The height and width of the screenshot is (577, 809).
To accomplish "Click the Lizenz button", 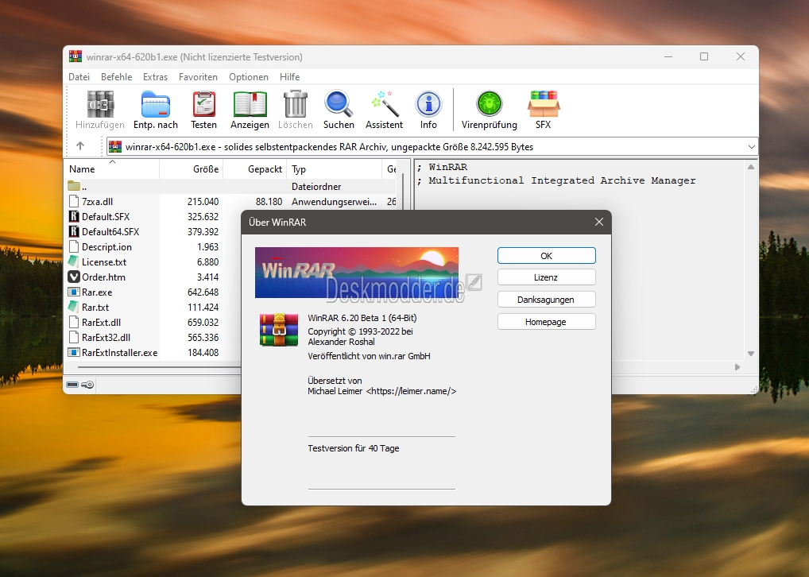I will [547, 277].
